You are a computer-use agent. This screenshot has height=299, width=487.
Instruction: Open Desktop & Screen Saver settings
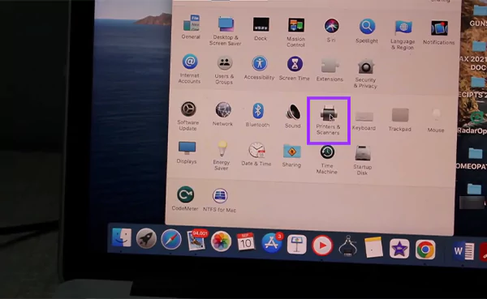click(x=226, y=31)
